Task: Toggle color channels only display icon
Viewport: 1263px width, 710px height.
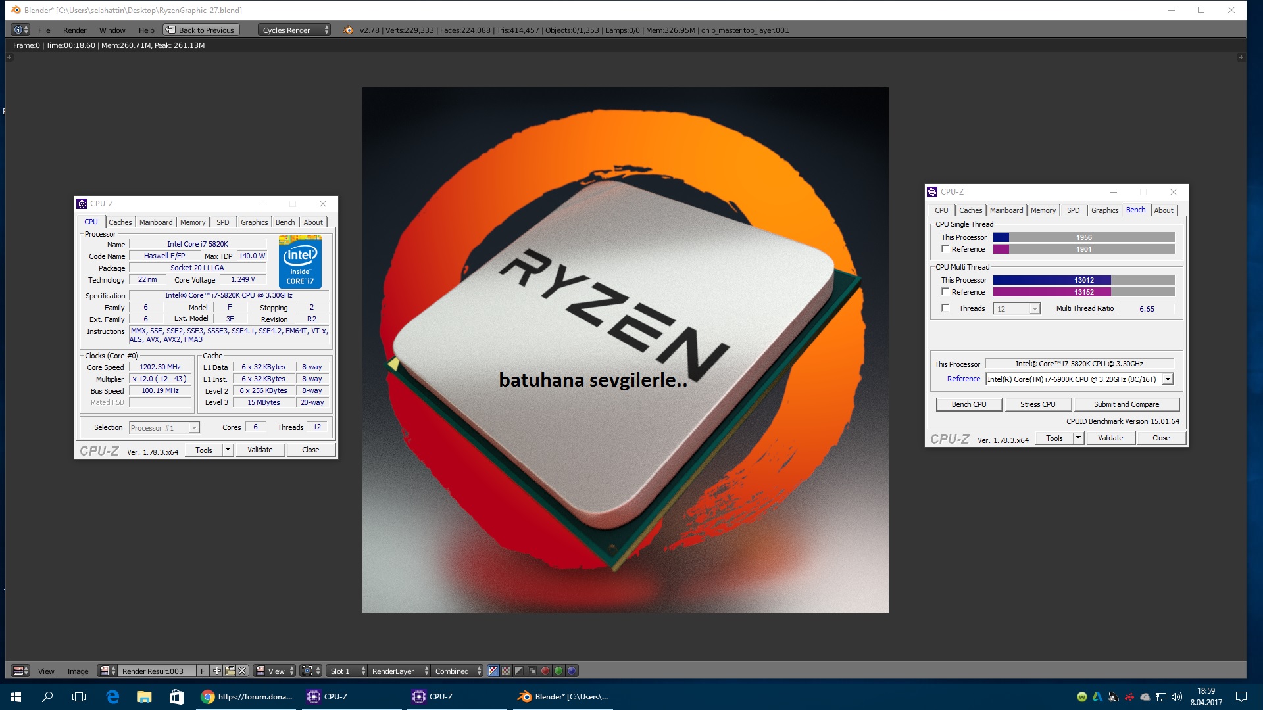Action: (506, 671)
